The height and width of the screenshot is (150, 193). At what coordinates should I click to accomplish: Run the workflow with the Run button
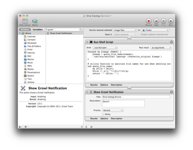click(x=171, y=21)
